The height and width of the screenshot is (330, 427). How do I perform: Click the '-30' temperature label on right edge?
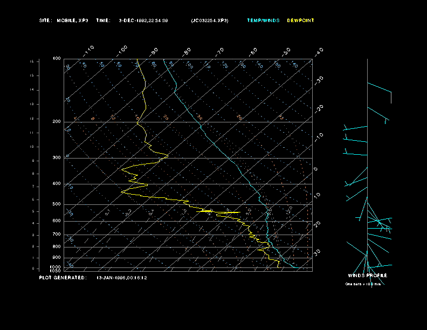click(319, 80)
